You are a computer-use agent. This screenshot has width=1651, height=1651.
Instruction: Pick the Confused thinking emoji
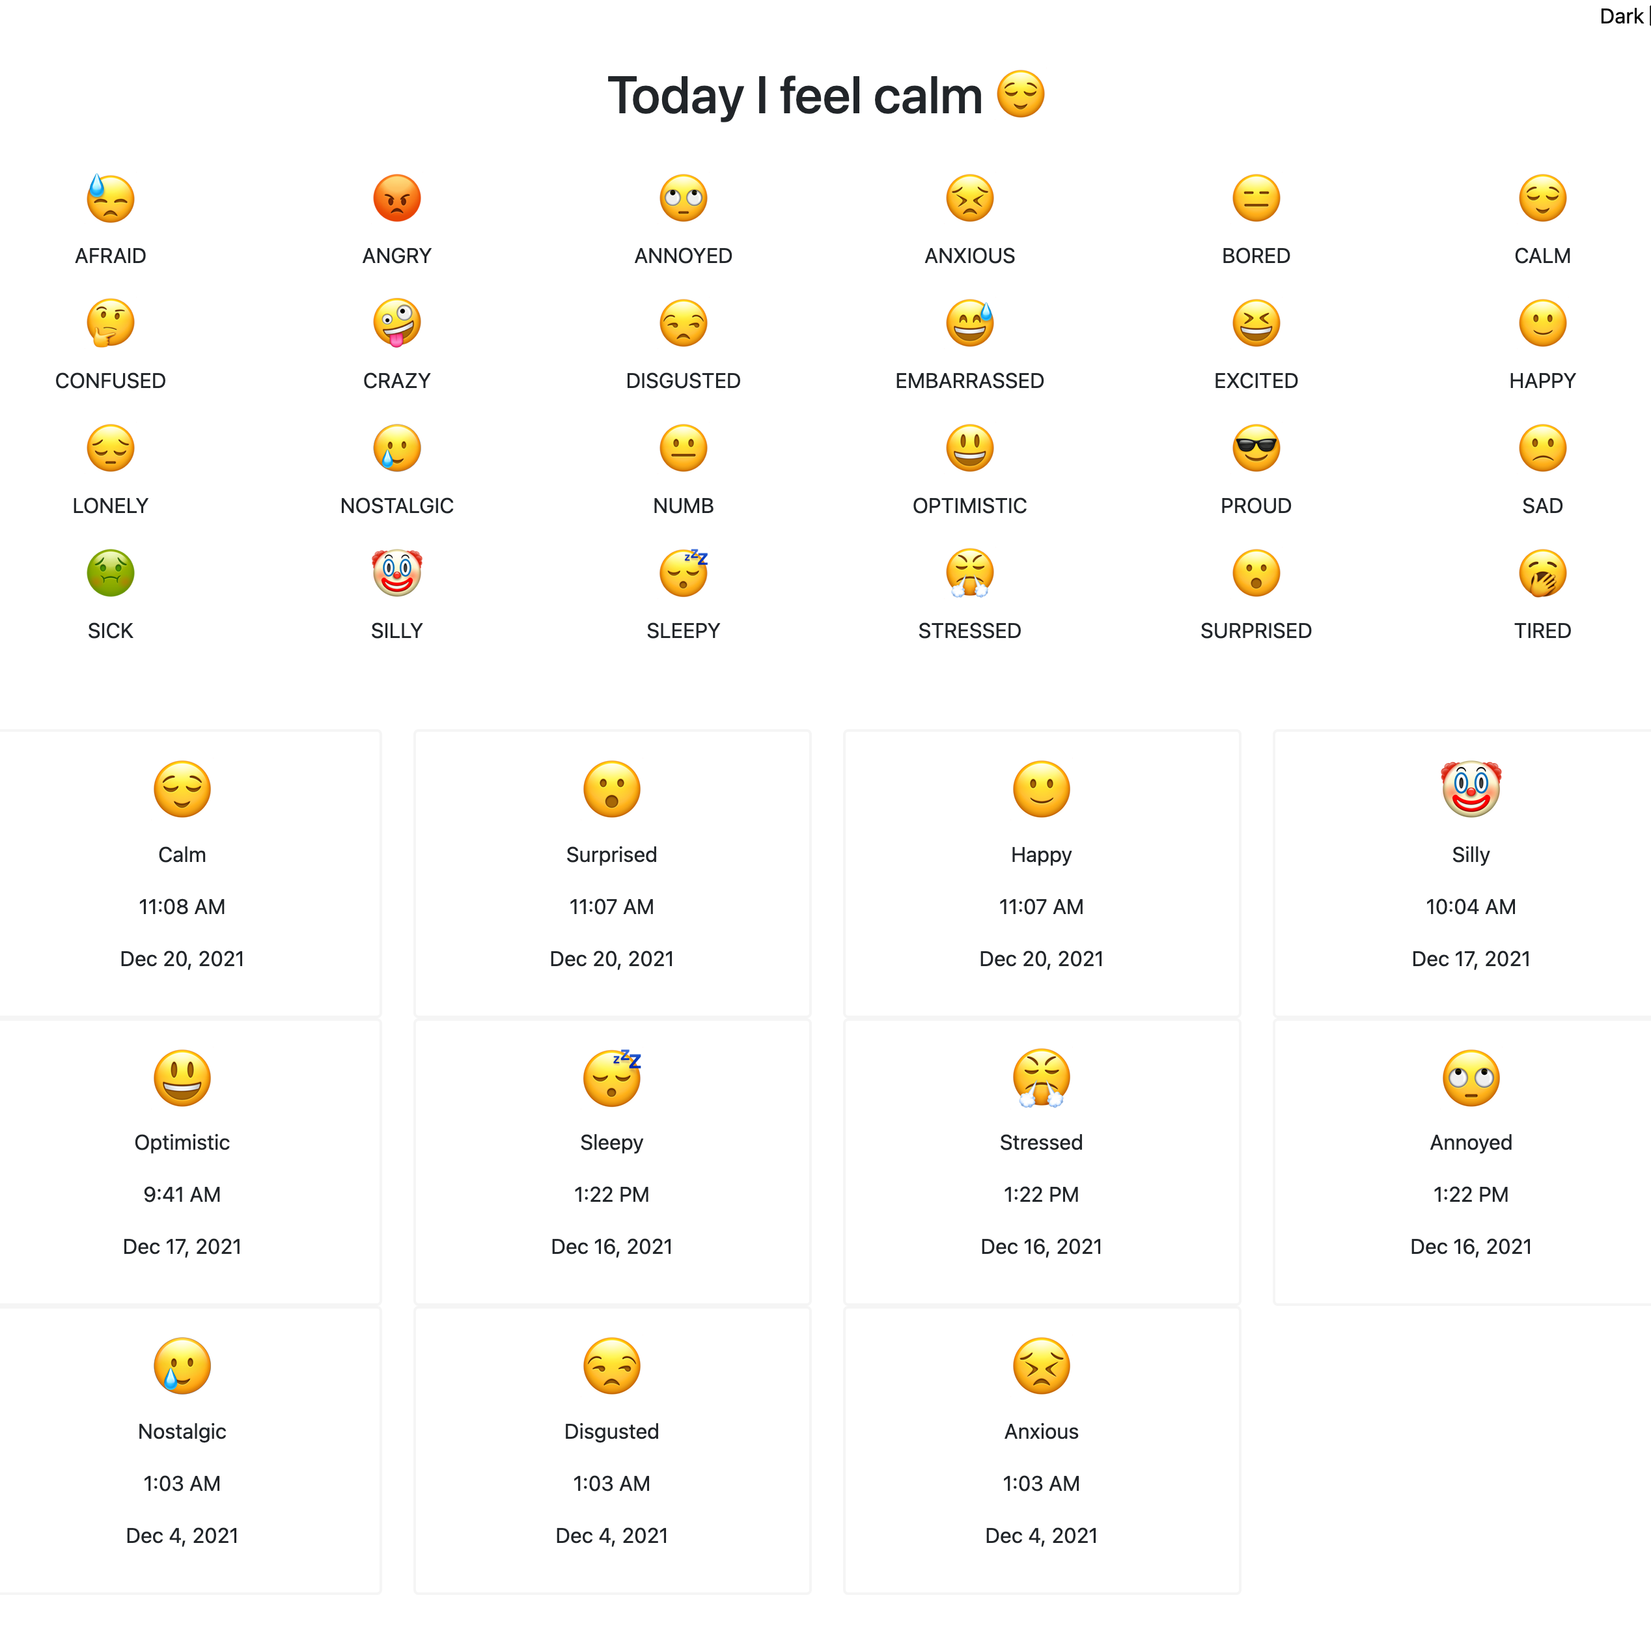110,323
